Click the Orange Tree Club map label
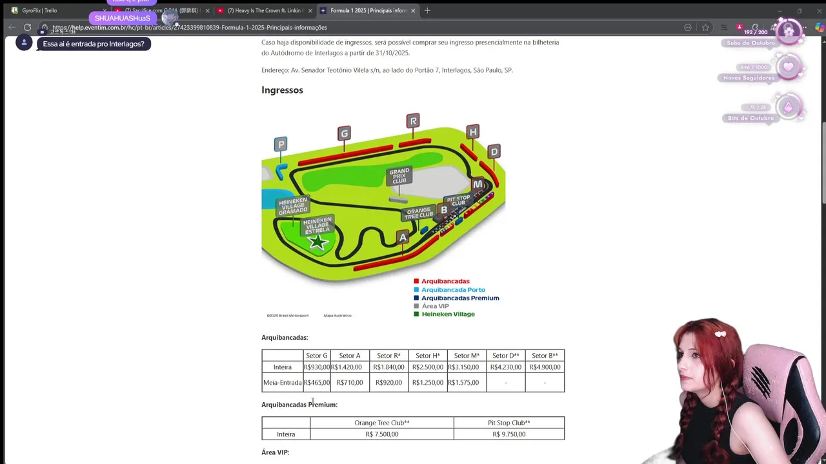 point(419,213)
